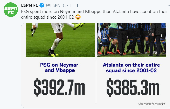The height and width of the screenshot is (109, 170).
Task: Click the tweet text mentioning Neymar and Mbappe
Action: 94,14
